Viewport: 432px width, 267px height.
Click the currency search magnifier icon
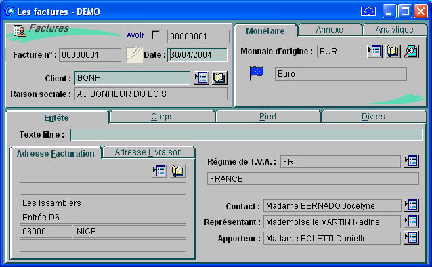tap(411, 52)
